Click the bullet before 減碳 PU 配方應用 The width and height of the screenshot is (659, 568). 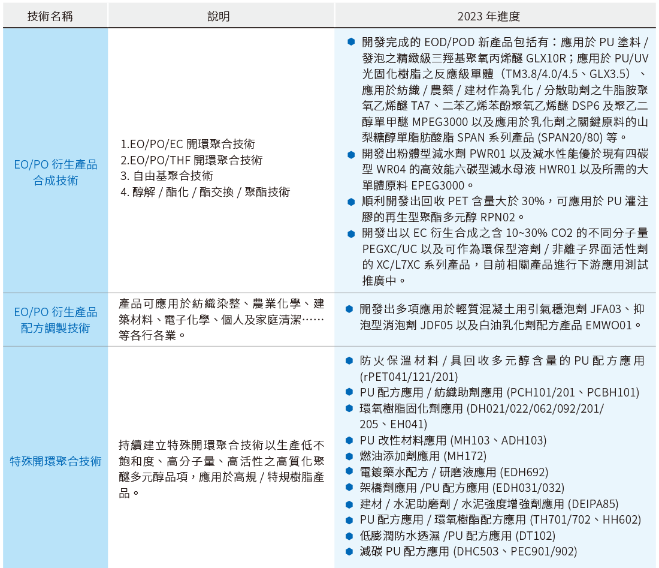[349, 551]
